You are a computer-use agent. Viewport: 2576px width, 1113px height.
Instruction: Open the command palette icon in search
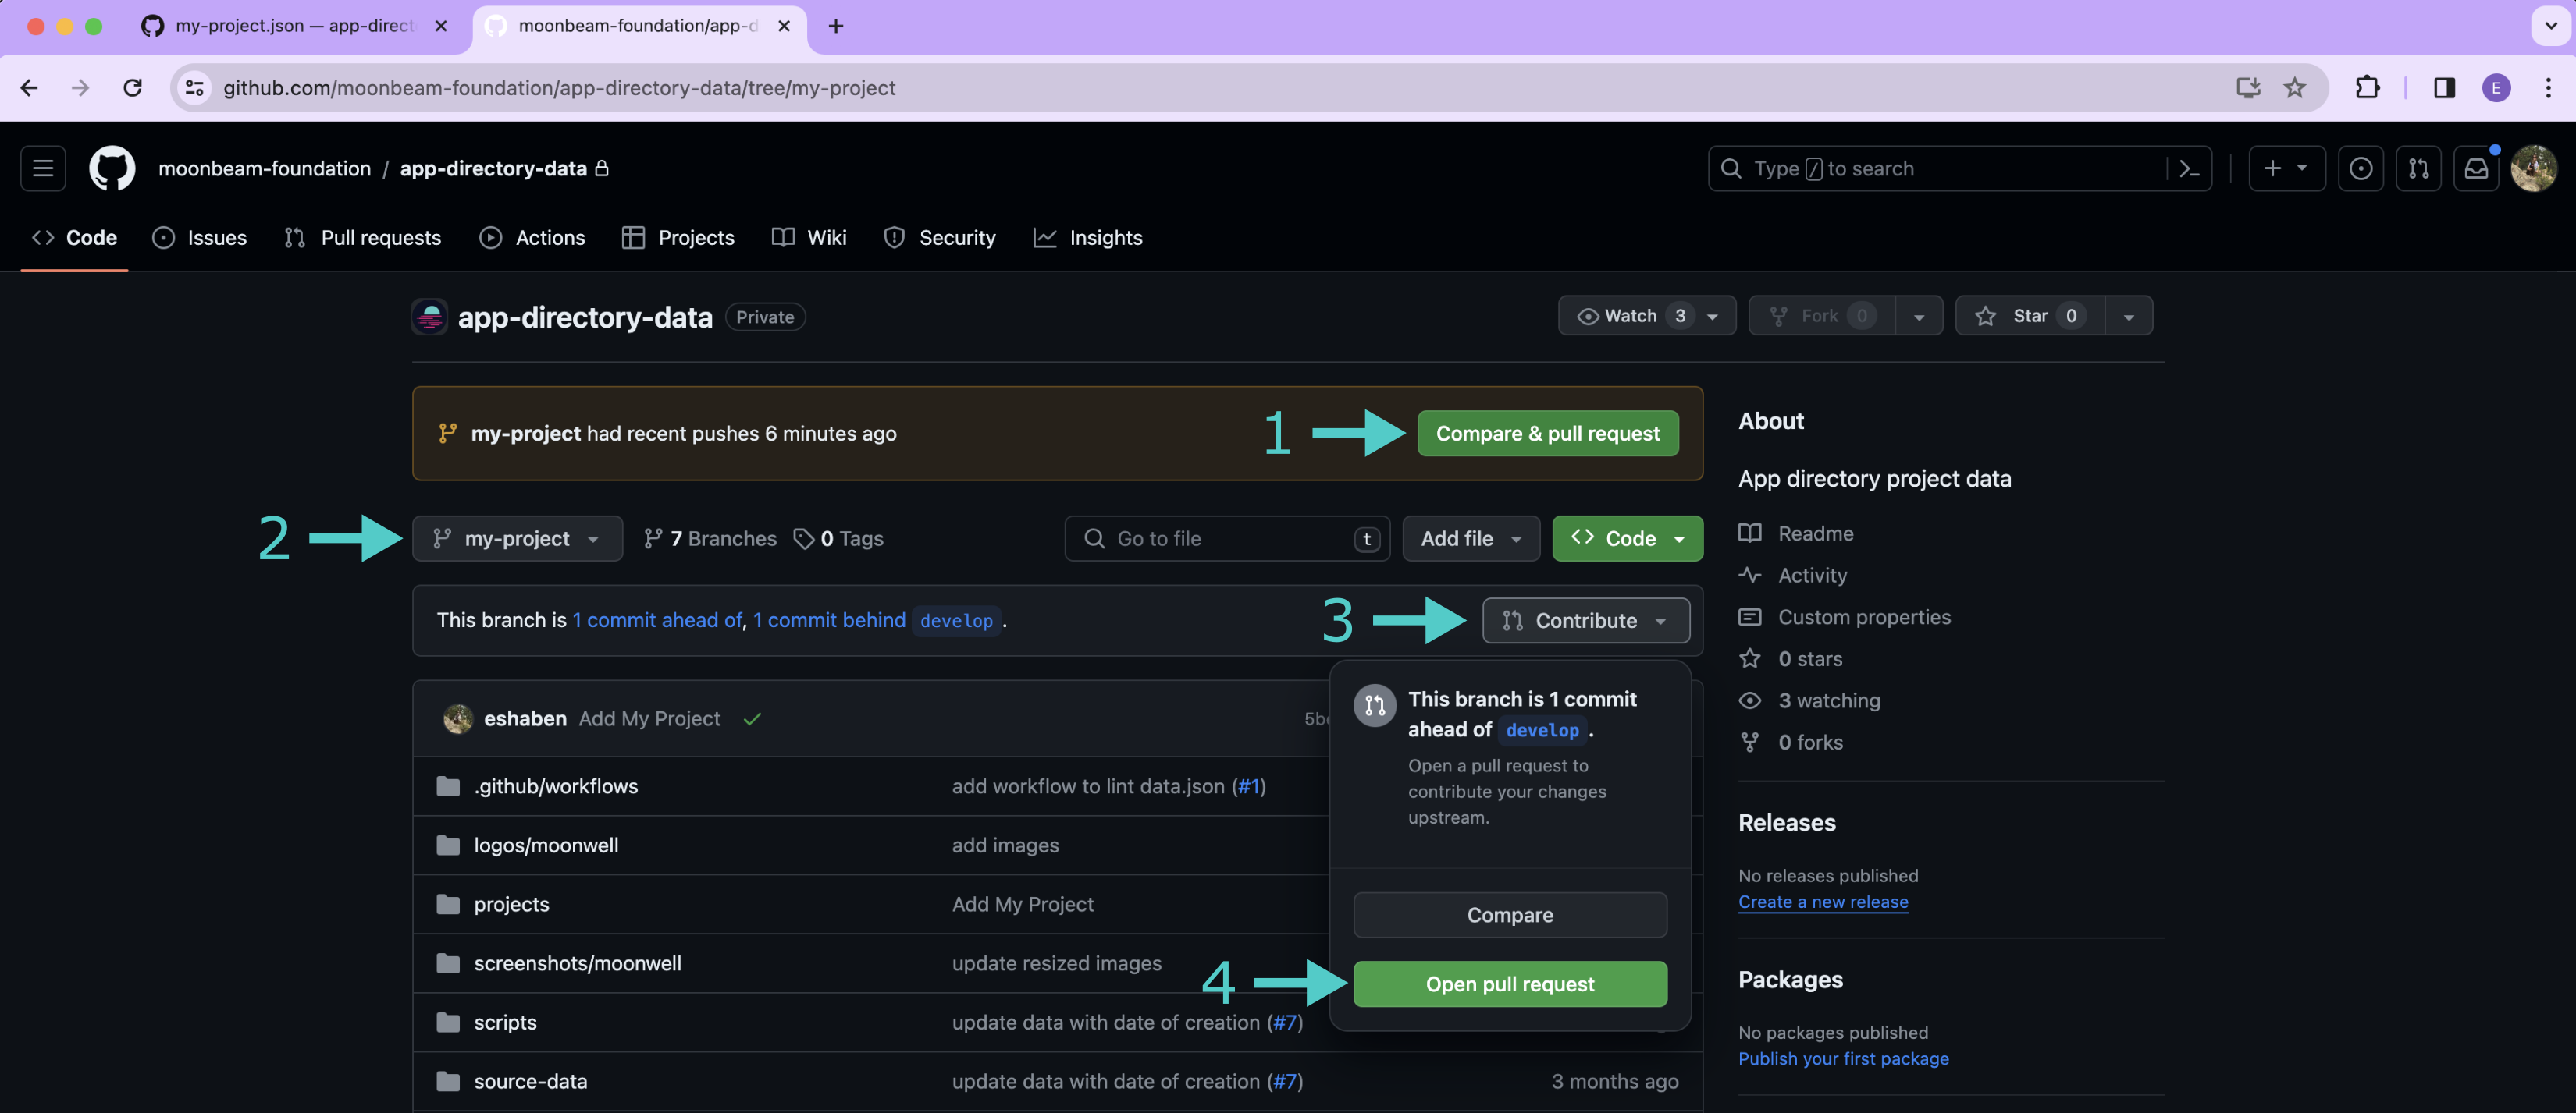pyautogui.click(x=2189, y=168)
